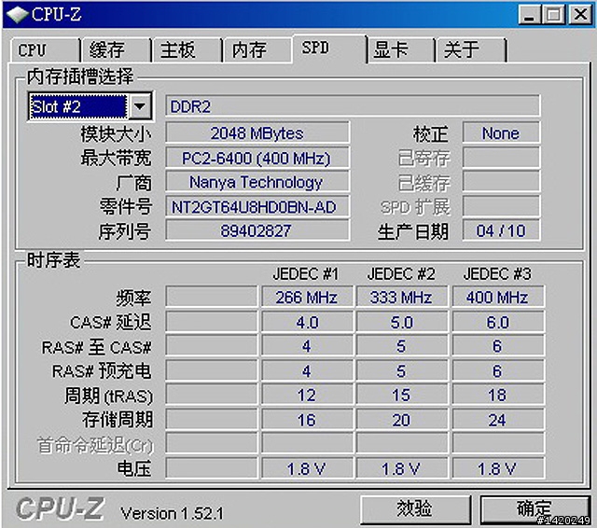Click the CPU-Z title bar icon
Screen dimensions: 597x528
(x=17, y=15)
